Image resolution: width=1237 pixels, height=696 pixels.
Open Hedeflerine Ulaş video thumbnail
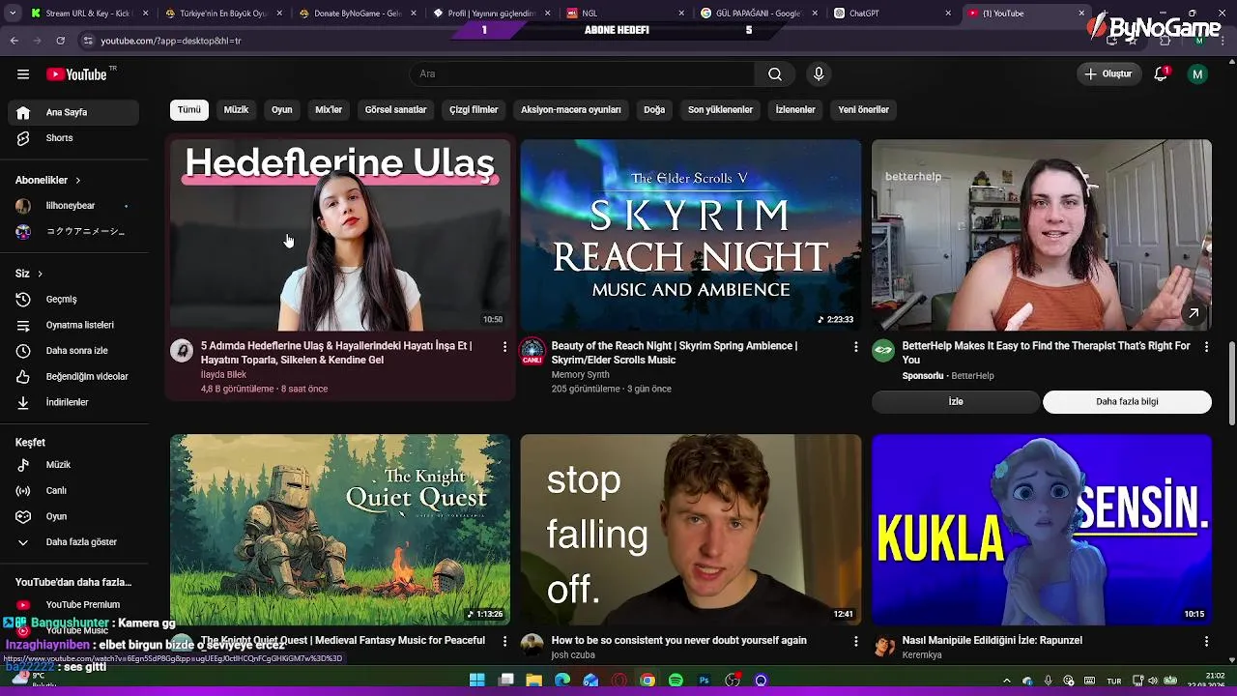click(340, 235)
